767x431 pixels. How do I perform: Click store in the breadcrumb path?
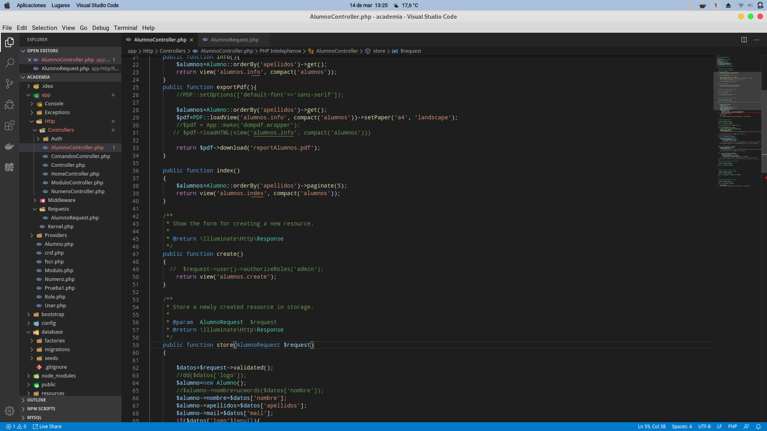(x=379, y=51)
